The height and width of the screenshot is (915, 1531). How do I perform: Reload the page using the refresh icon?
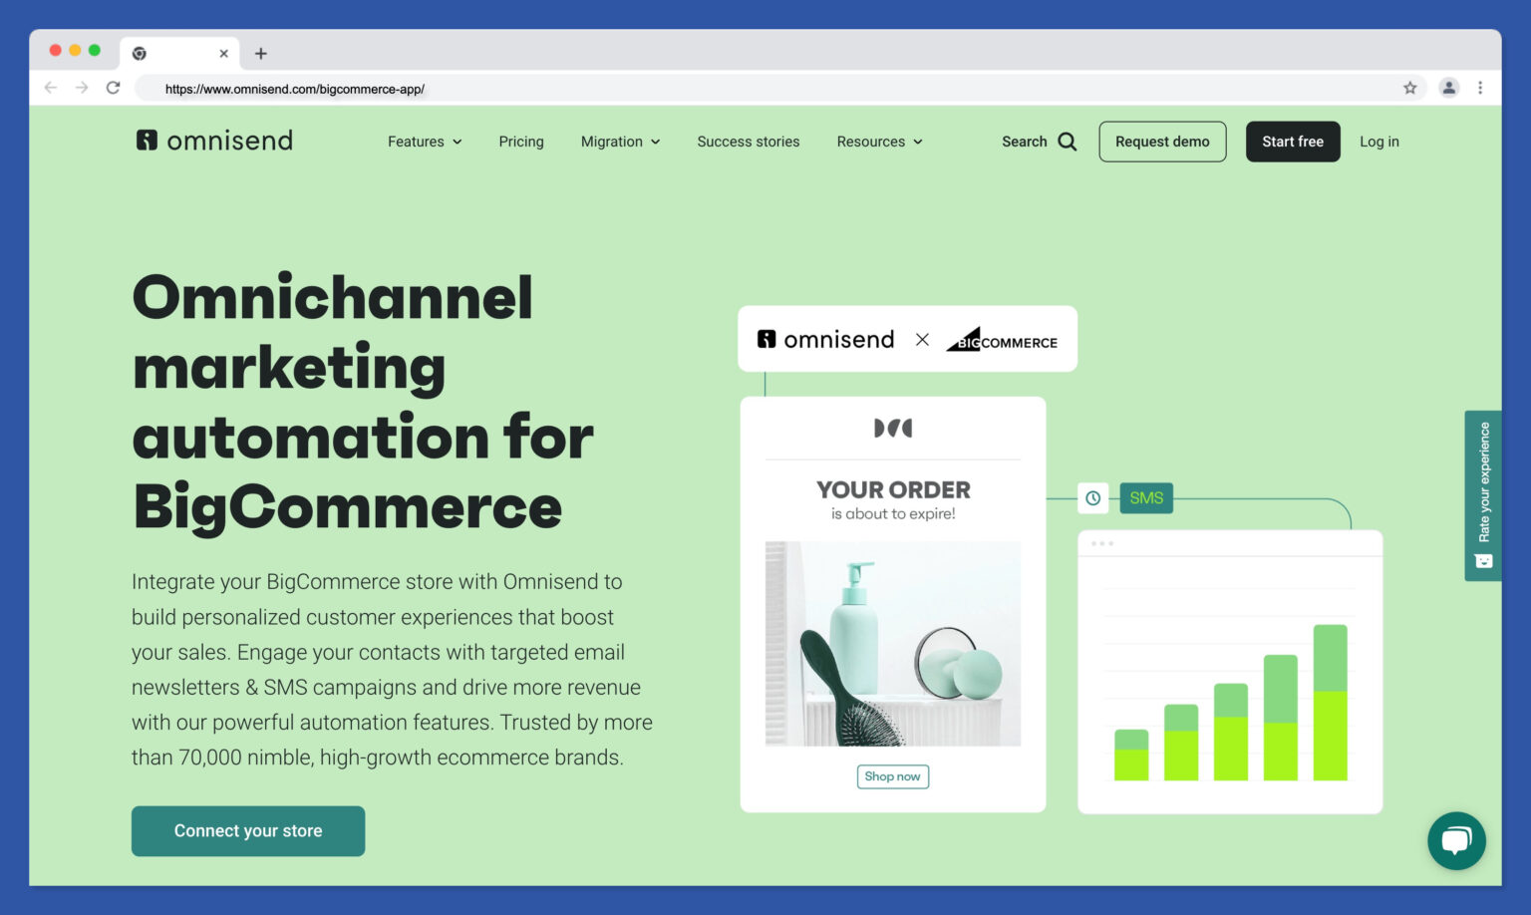(114, 88)
